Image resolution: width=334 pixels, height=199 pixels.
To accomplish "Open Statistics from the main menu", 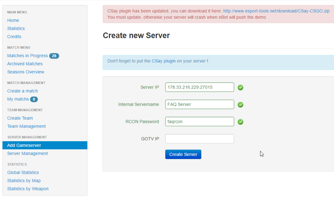I will [16, 29].
